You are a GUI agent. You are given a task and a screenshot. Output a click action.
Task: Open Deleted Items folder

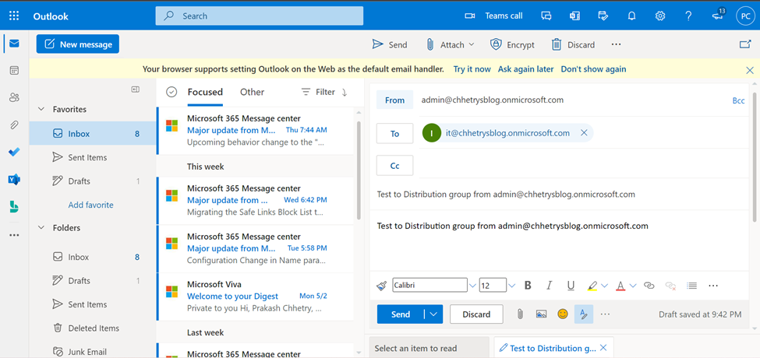coord(92,328)
